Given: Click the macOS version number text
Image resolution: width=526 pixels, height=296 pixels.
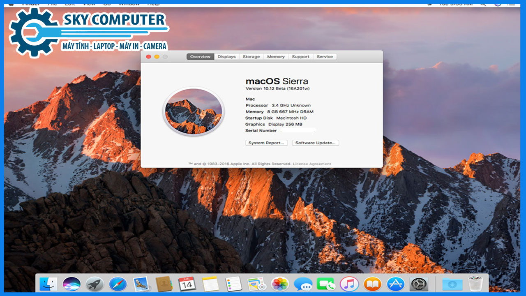Looking at the screenshot, I should [x=272, y=89].
